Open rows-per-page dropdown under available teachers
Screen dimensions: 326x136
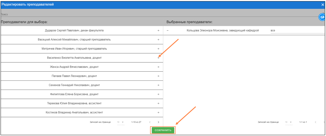(x=120, y=122)
